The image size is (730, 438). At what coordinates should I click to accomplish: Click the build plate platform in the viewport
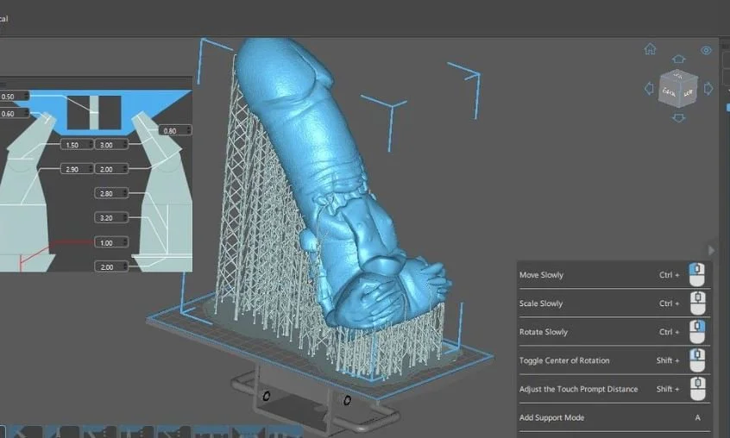pos(321,344)
